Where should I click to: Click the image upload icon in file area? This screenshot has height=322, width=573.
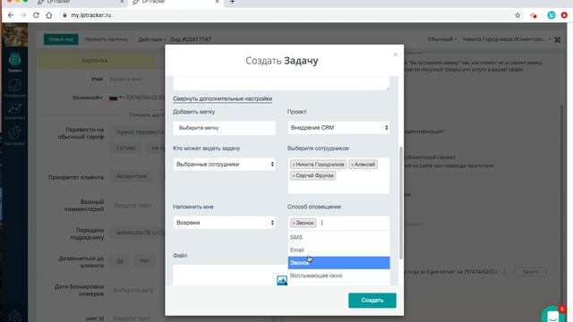point(282,280)
